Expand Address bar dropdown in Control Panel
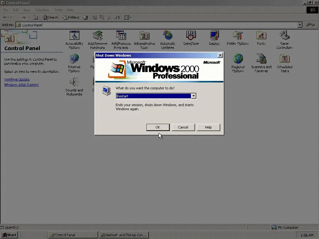The width and height of the screenshot is (319, 239). 300,25
